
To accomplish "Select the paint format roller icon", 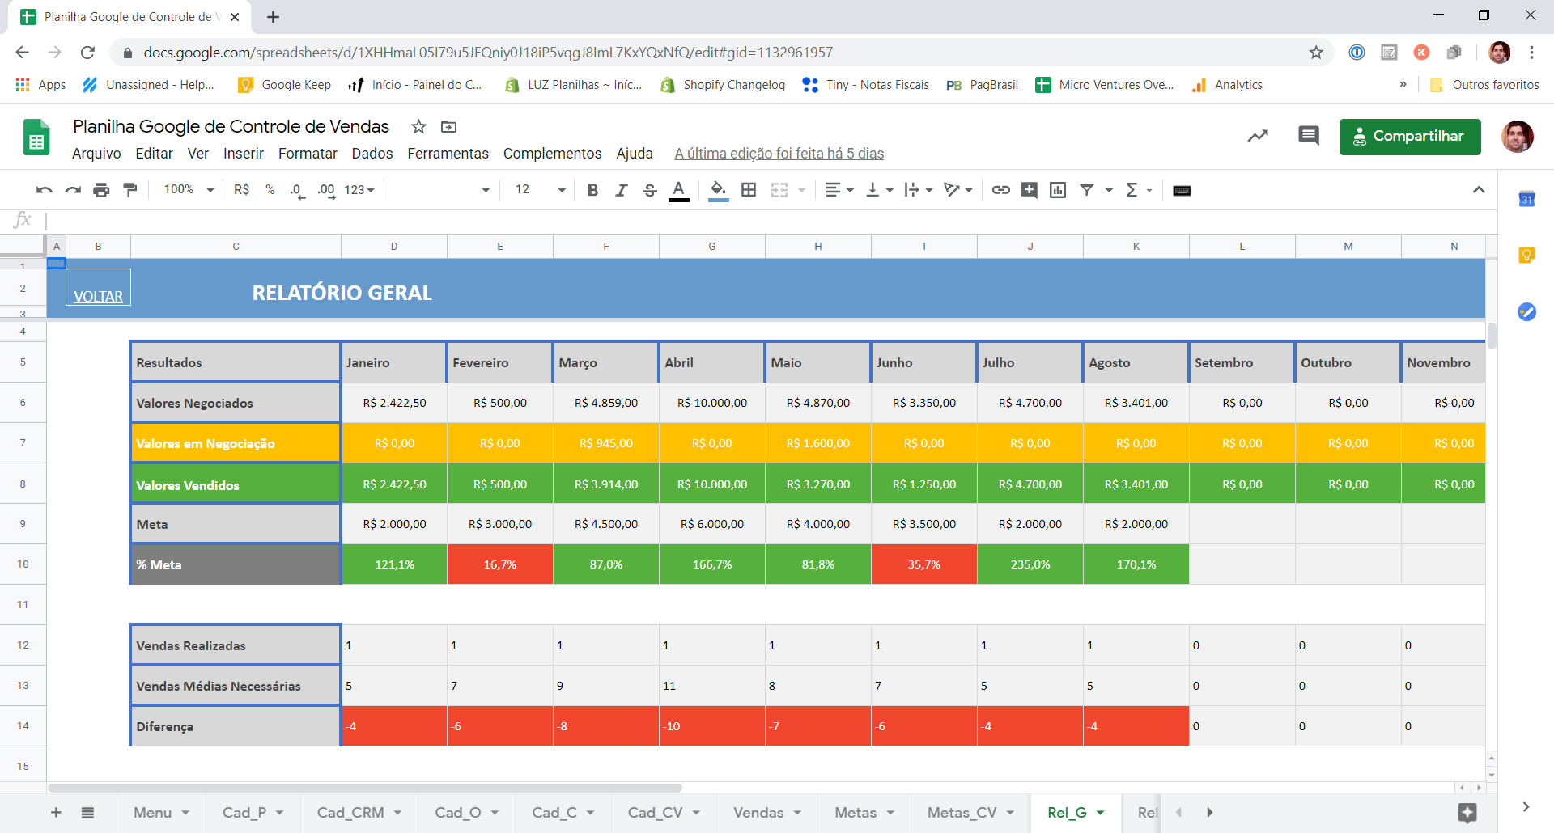I will click(x=129, y=190).
